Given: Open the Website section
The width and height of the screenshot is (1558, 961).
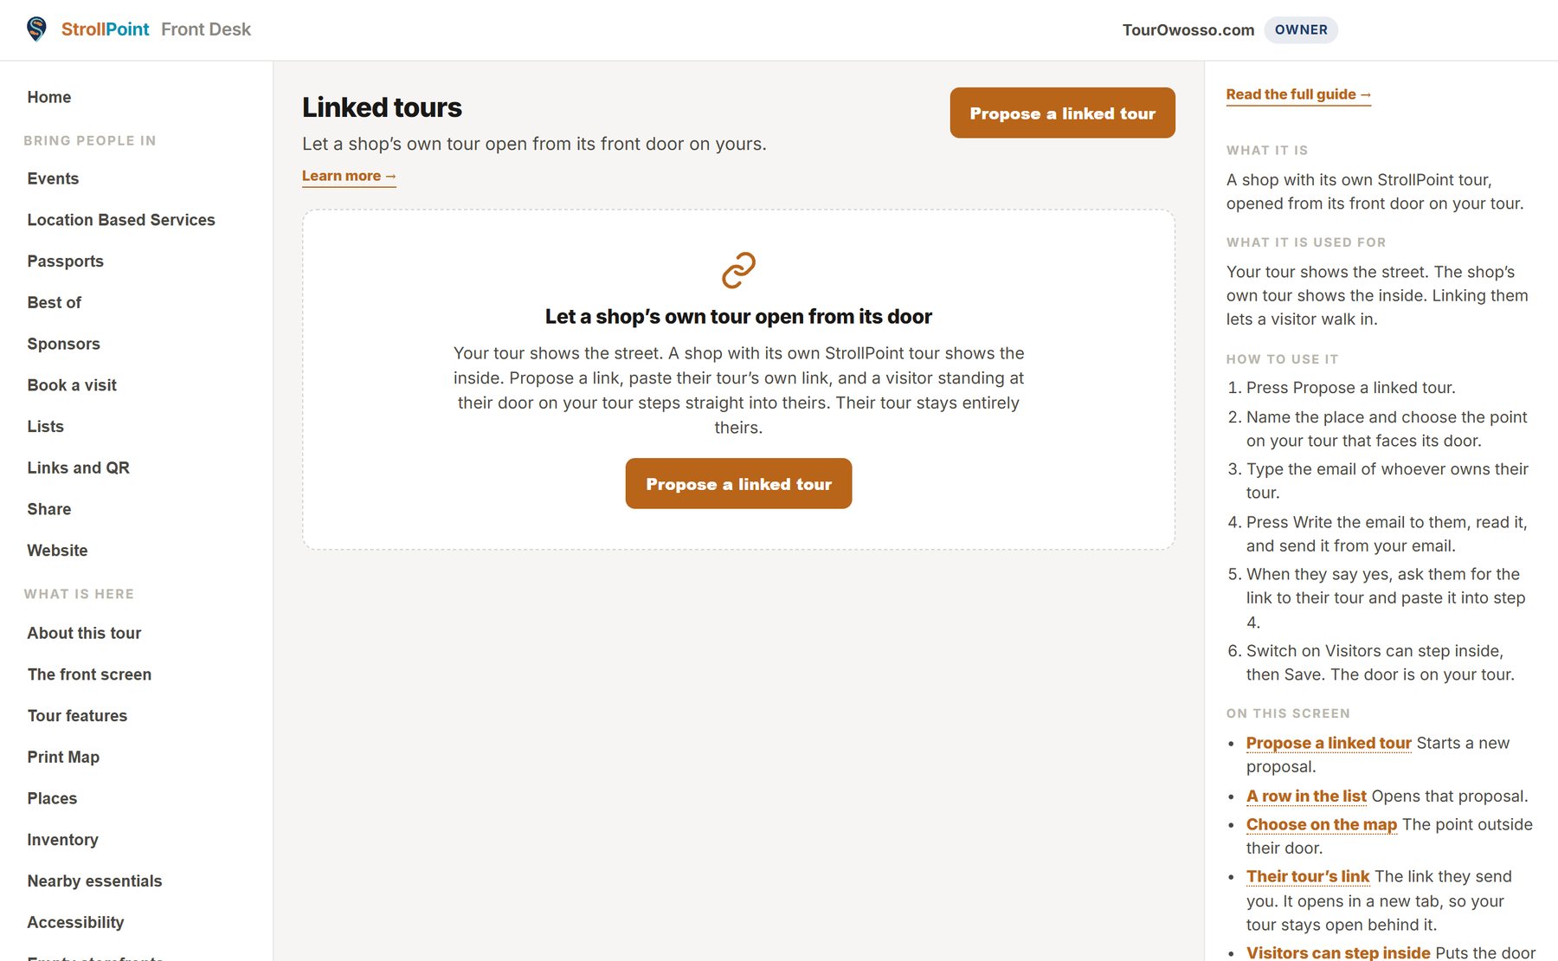Looking at the screenshot, I should pos(57,551).
